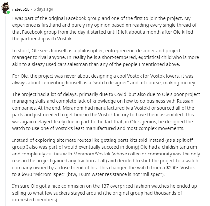The height and width of the screenshot is (206, 210).
Task: Click the green online status dot
Action: 9,12
